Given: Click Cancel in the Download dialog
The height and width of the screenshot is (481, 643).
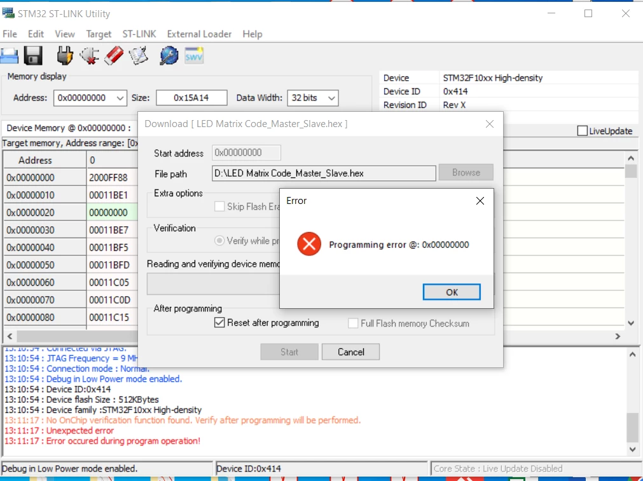Looking at the screenshot, I should coord(350,352).
